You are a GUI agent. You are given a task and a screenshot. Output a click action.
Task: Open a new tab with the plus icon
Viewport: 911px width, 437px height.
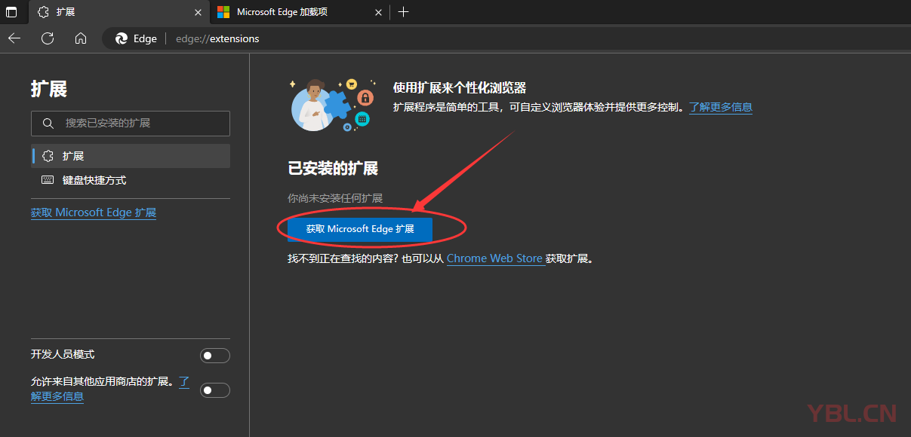tap(403, 12)
